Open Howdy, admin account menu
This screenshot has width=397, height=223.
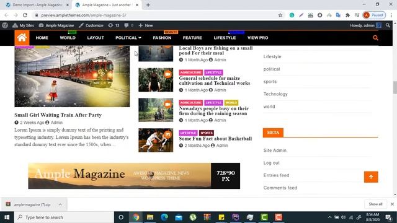tap(365, 25)
